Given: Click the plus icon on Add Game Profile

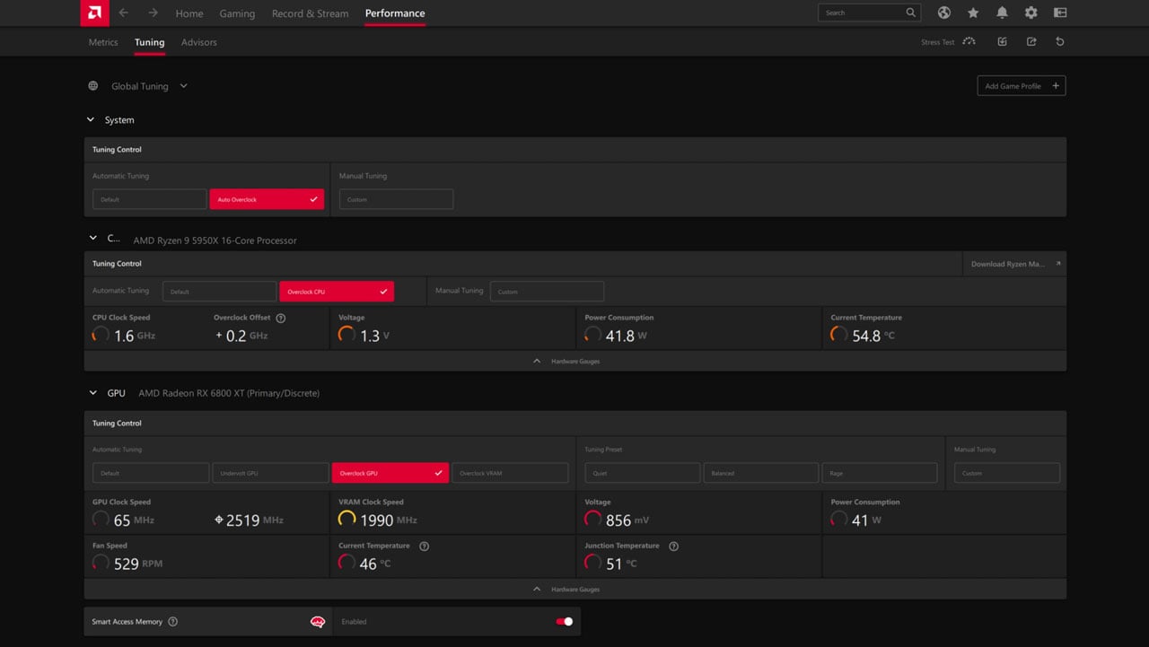Looking at the screenshot, I should coord(1056,86).
